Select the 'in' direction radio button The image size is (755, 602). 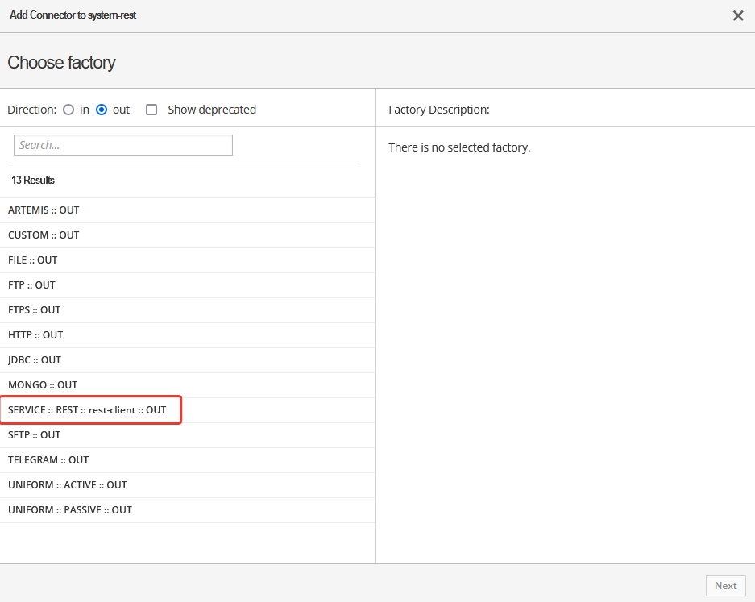(x=68, y=110)
